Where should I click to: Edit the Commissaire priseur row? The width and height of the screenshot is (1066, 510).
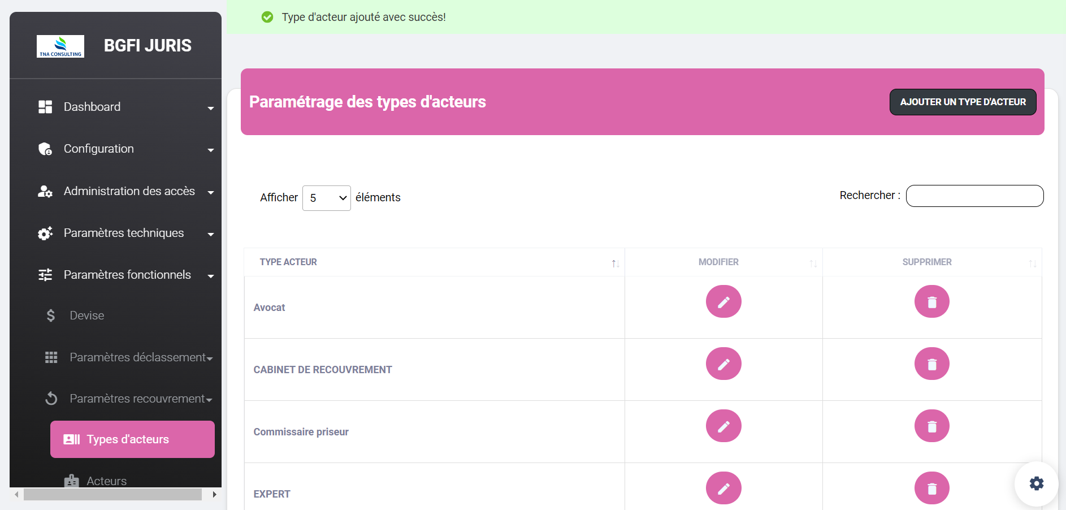[723, 426]
